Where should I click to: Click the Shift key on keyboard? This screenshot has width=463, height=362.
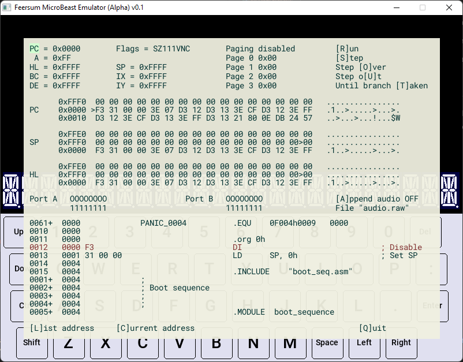pyautogui.click(x=32, y=342)
